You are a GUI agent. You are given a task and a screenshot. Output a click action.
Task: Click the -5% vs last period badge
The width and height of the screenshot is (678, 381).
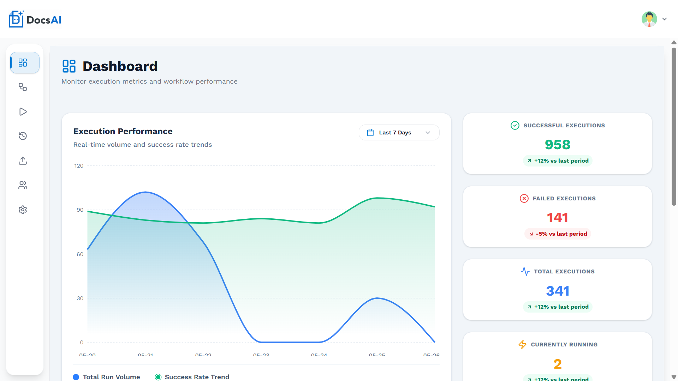point(558,234)
